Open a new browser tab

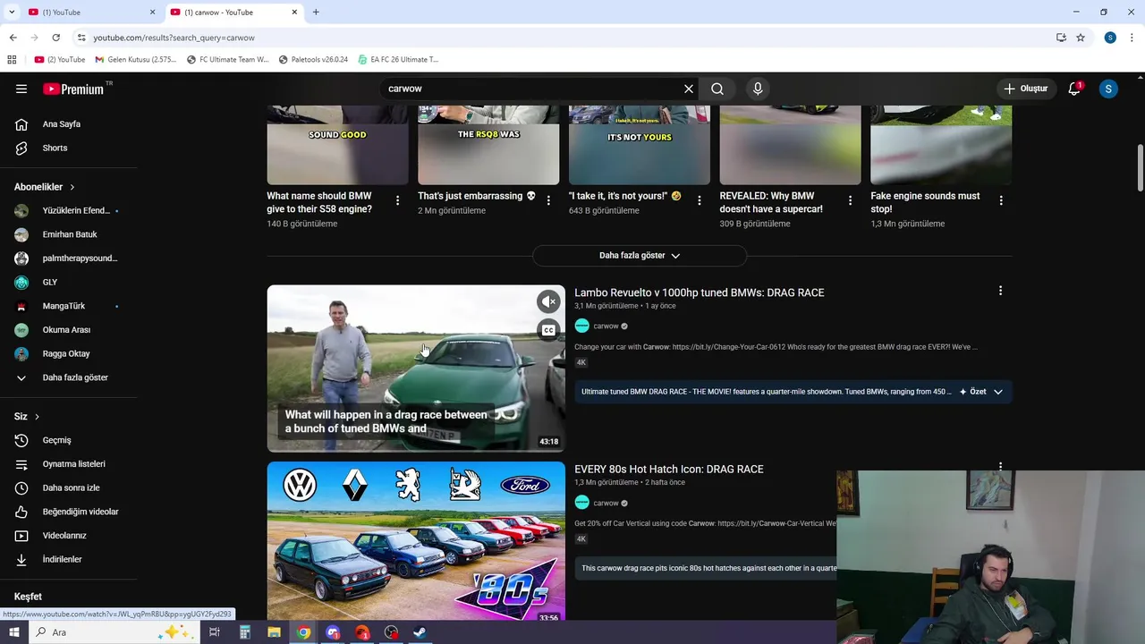click(315, 12)
